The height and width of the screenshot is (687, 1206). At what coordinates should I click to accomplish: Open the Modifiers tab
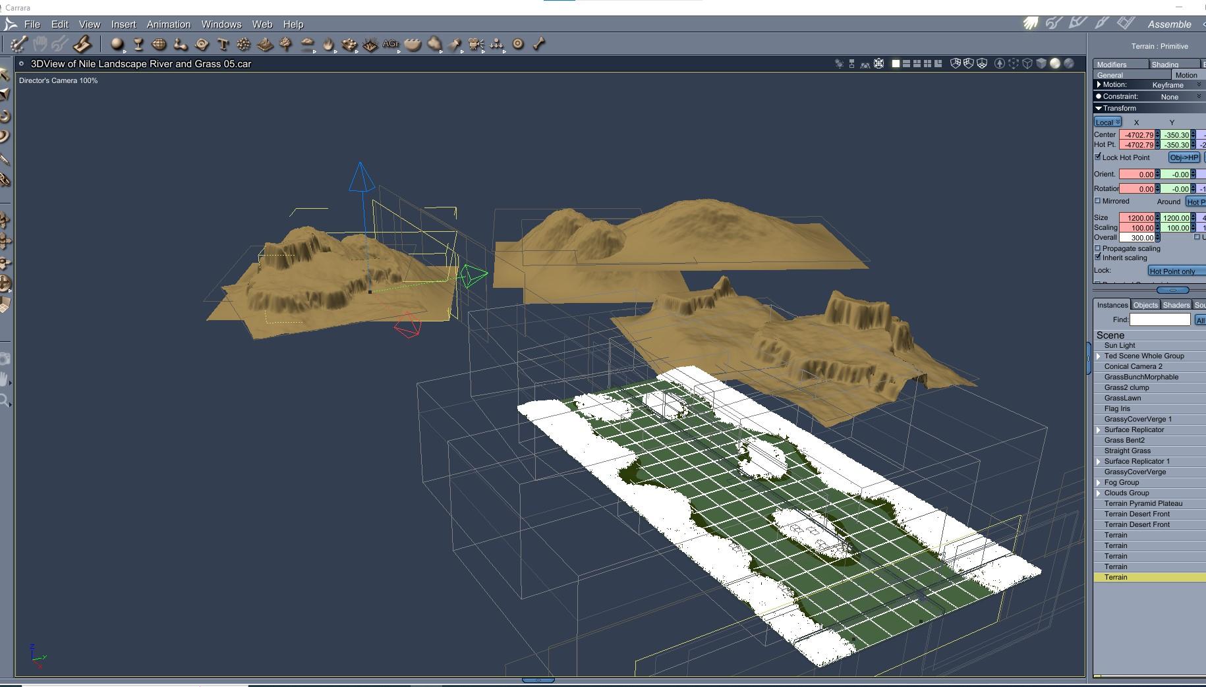[1120, 64]
